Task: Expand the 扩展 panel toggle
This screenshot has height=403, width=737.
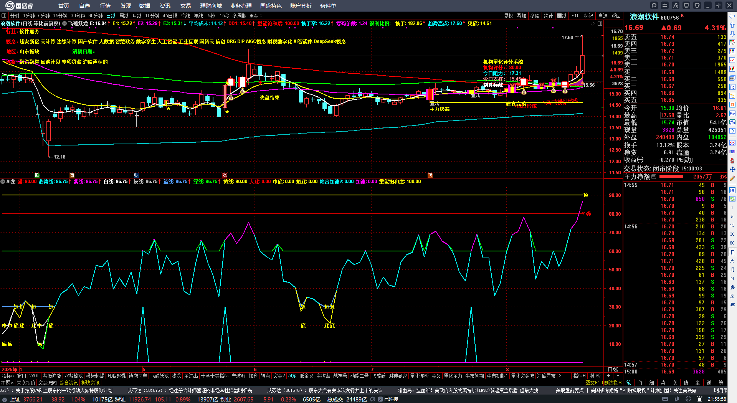Action: tap(7, 383)
